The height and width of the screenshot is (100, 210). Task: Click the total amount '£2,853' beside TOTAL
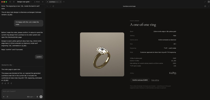click(173, 73)
